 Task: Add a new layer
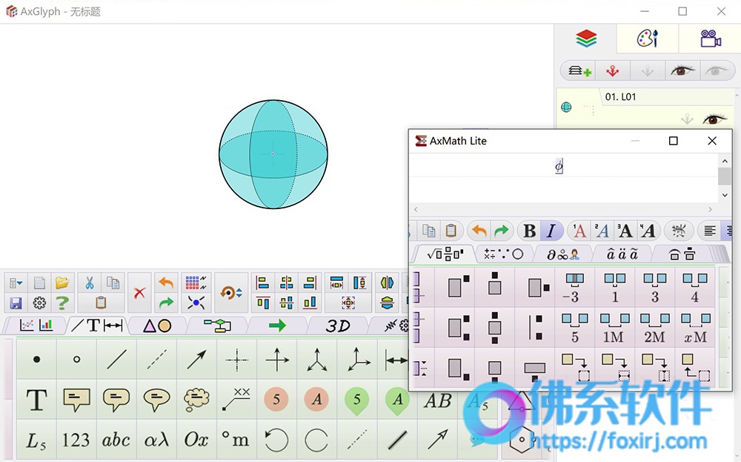(x=579, y=71)
